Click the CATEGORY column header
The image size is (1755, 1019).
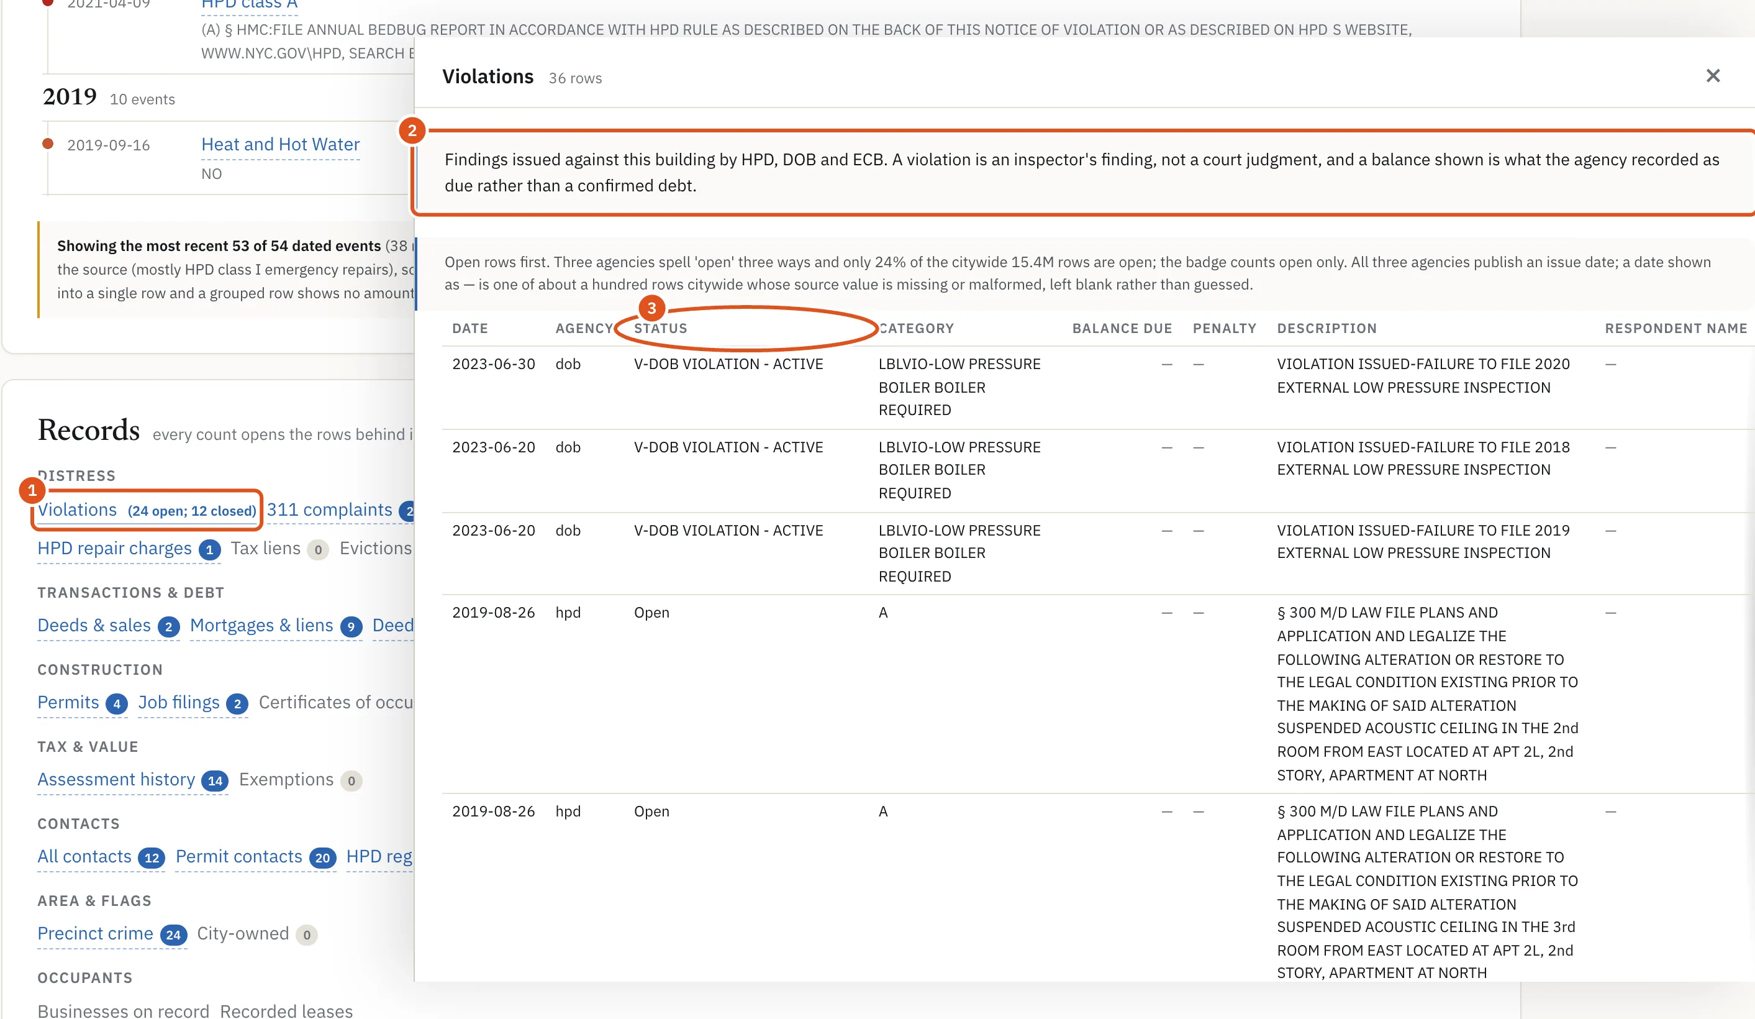tap(917, 328)
